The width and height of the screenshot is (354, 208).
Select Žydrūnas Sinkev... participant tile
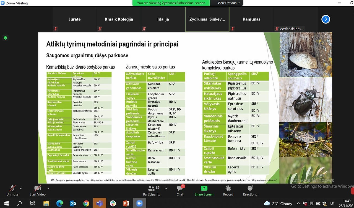[x=207, y=19]
